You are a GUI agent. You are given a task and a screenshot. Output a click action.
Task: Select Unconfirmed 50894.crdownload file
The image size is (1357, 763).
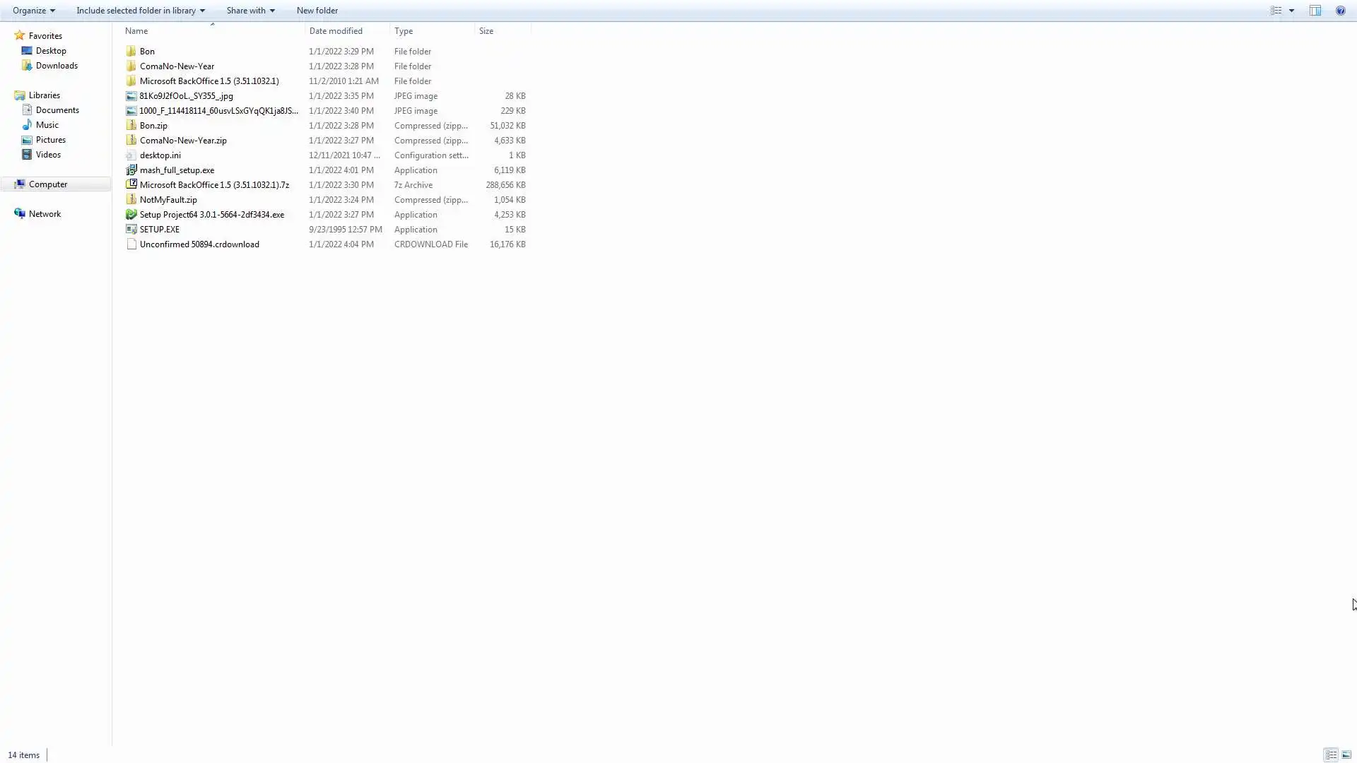pos(199,244)
